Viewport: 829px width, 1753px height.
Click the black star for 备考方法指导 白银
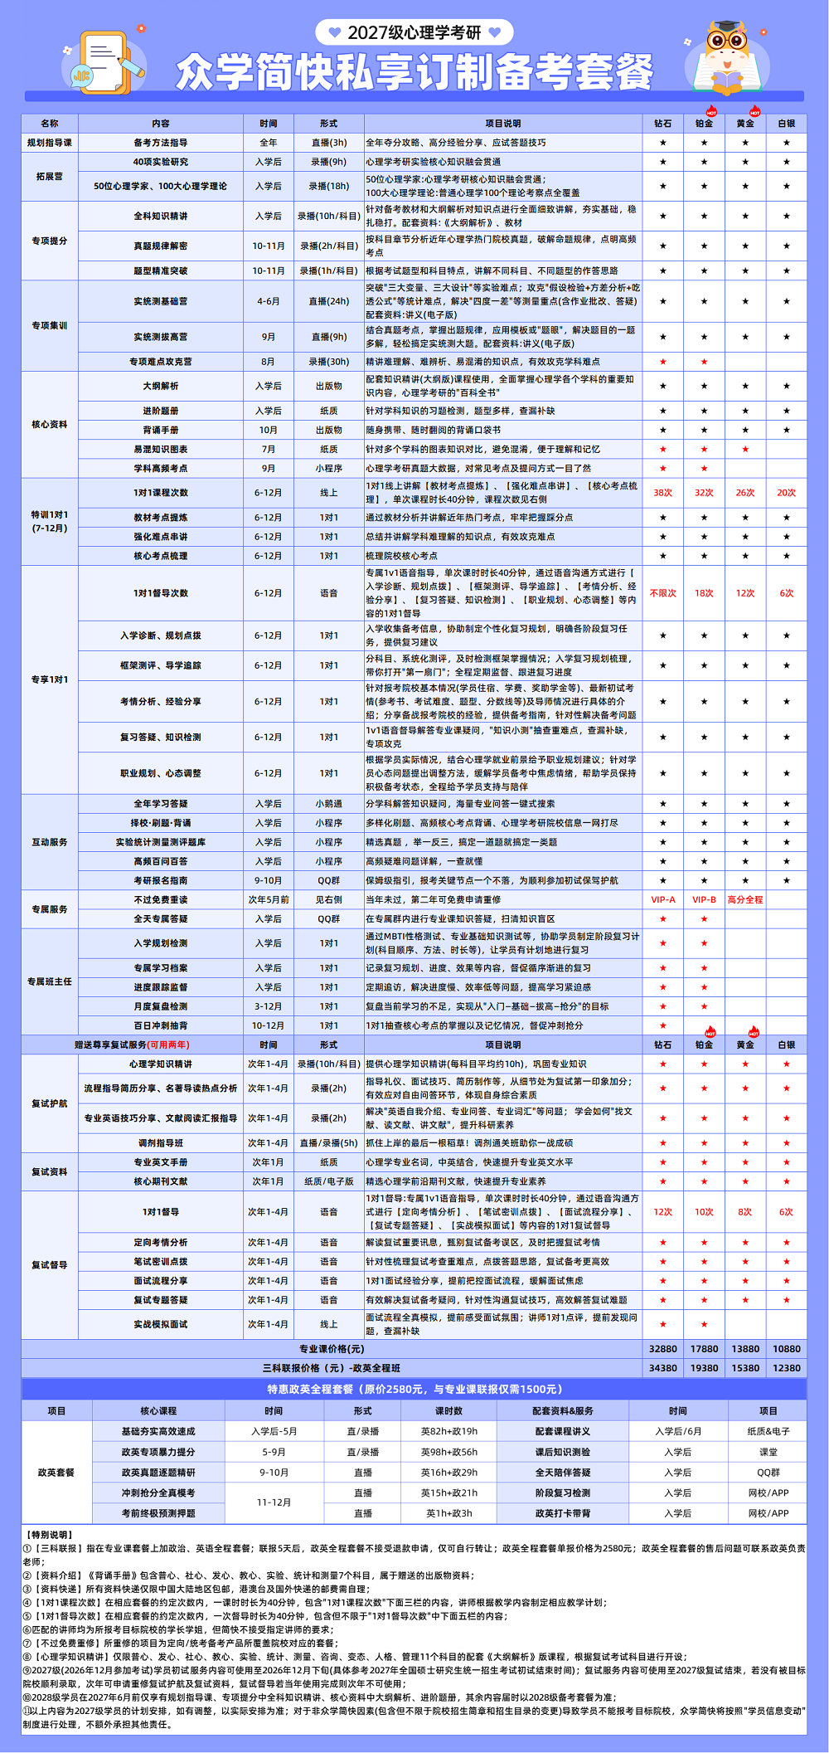coord(786,143)
